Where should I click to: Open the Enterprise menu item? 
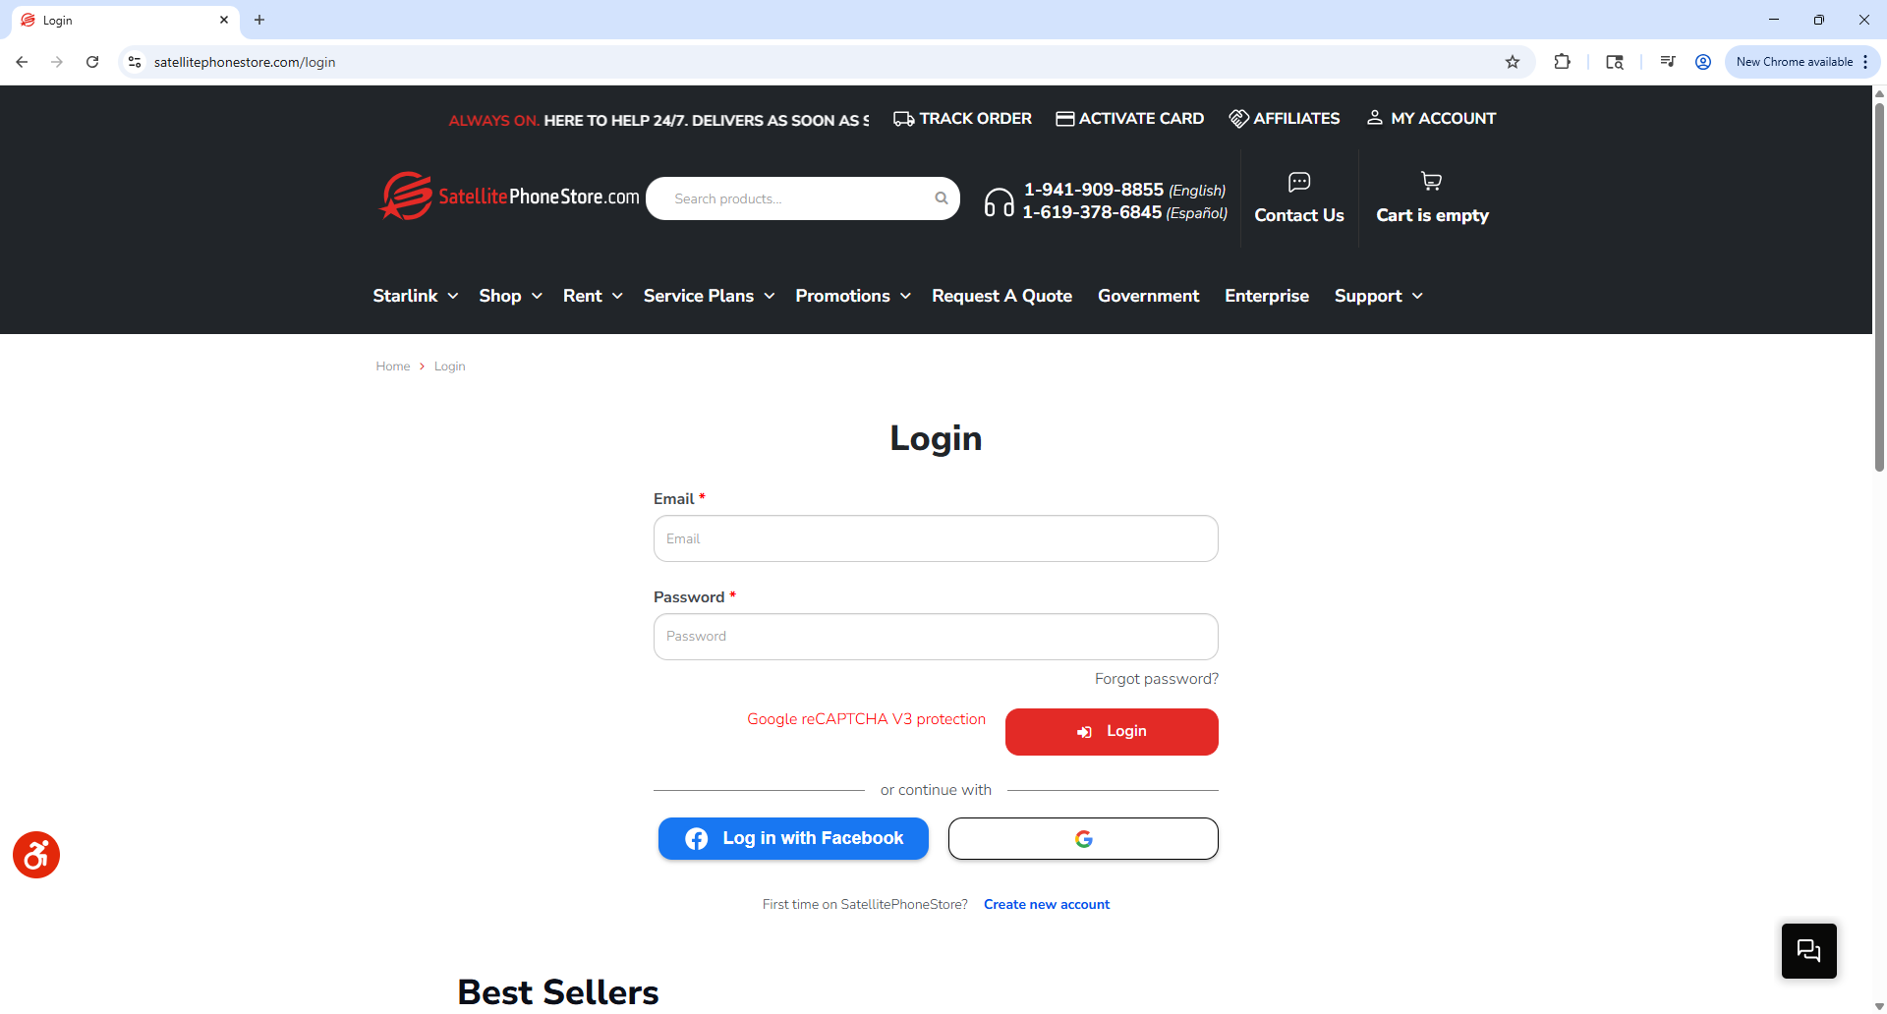point(1267,296)
